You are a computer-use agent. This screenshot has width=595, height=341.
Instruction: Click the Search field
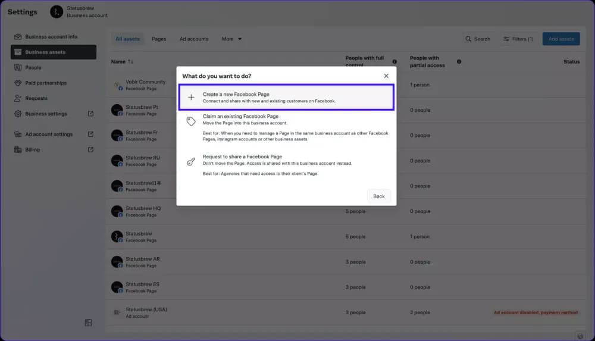coord(478,39)
